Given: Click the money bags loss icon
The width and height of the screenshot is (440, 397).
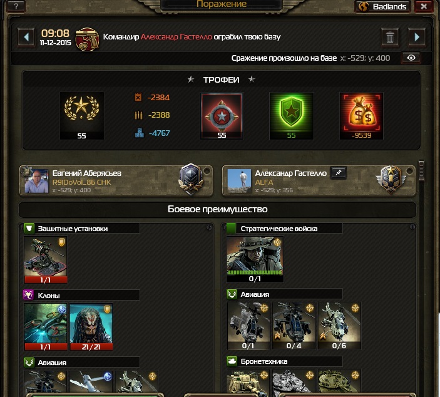Looking at the screenshot, I should [361, 116].
